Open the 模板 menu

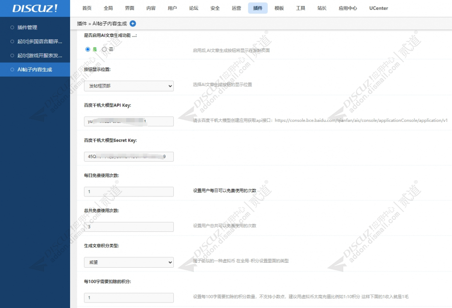pyautogui.click(x=279, y=8)
